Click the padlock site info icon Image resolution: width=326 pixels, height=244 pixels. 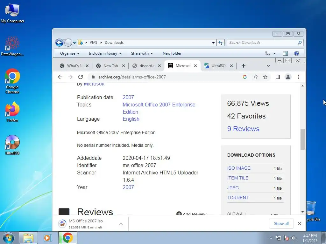pos(93,77)
